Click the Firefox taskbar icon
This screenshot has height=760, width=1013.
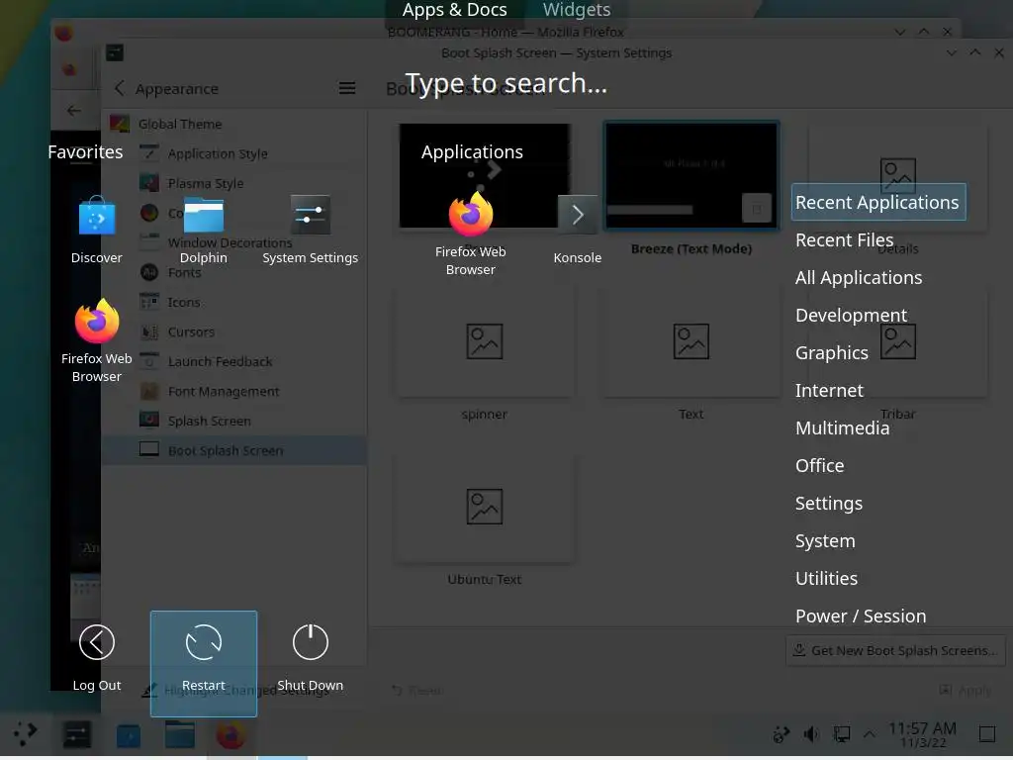tap(230, 735)
